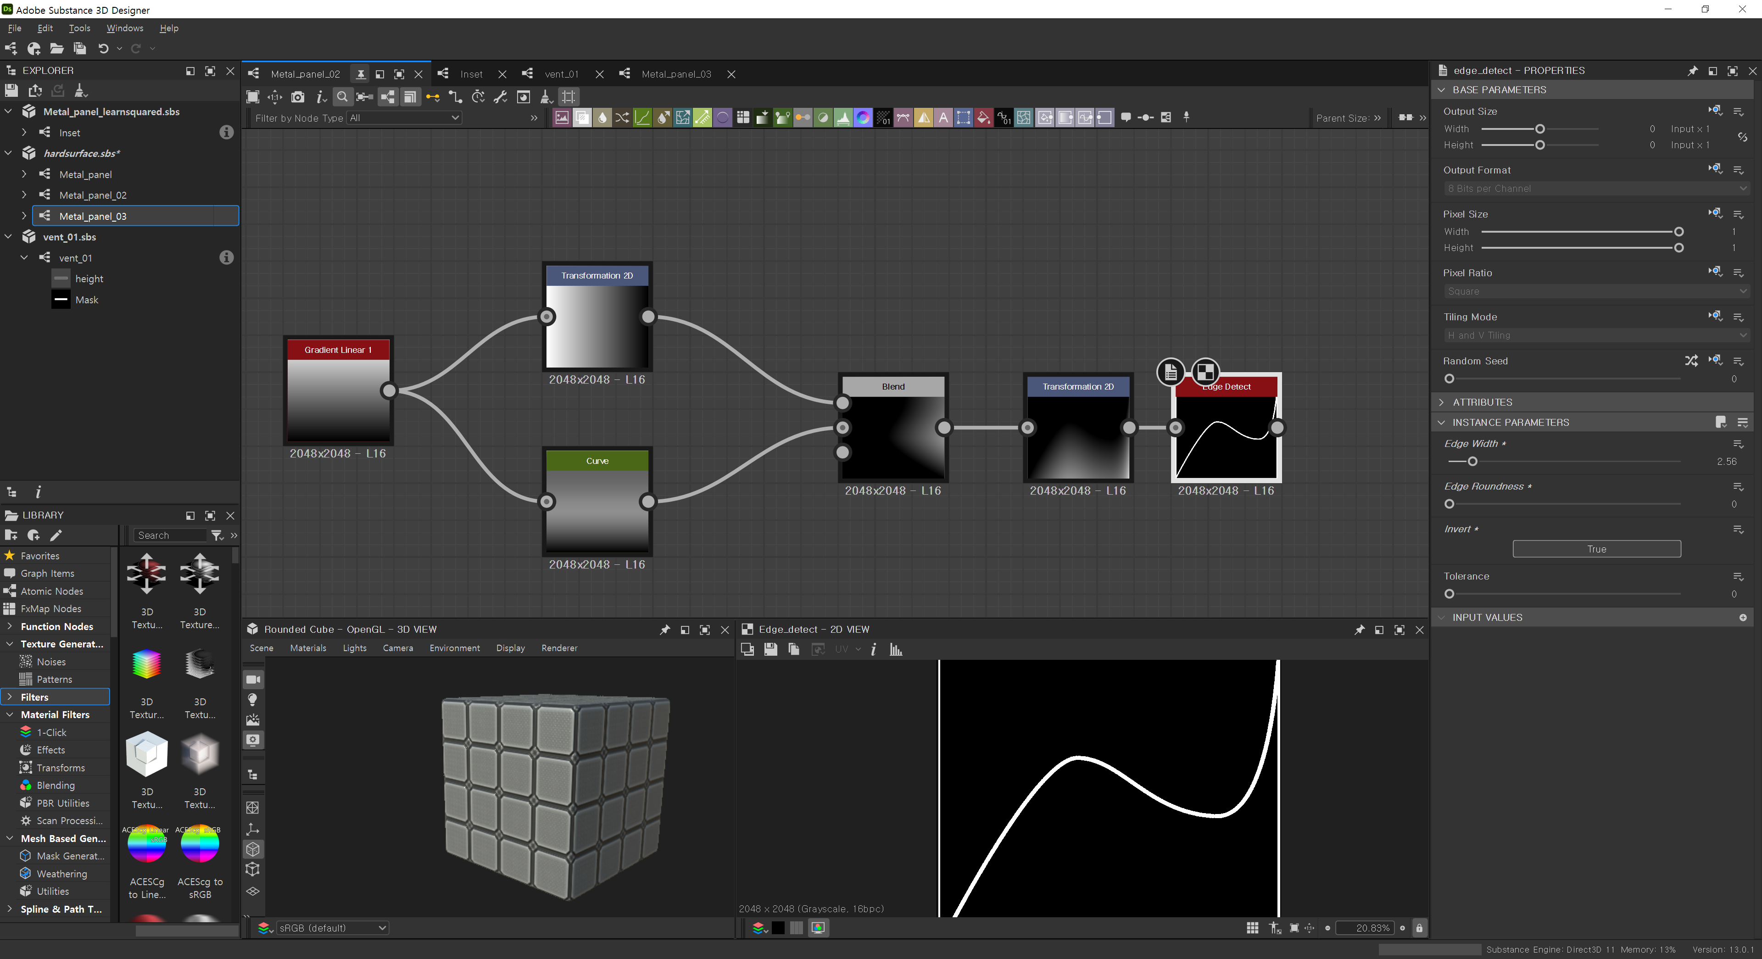Expand the Metal_panel_02 graph tree item
1762x959 pixels.
pos(24,195)
